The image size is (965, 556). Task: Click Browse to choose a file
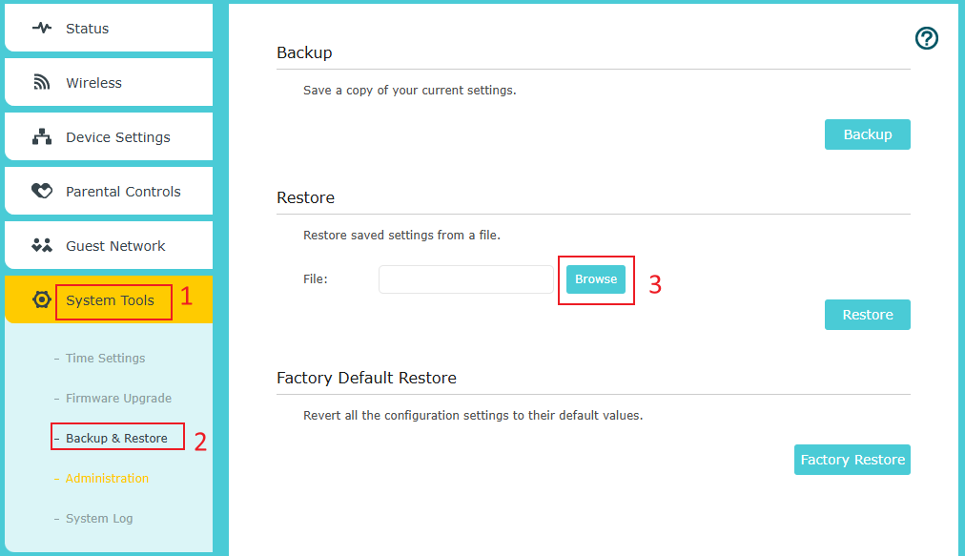(596, 279)
